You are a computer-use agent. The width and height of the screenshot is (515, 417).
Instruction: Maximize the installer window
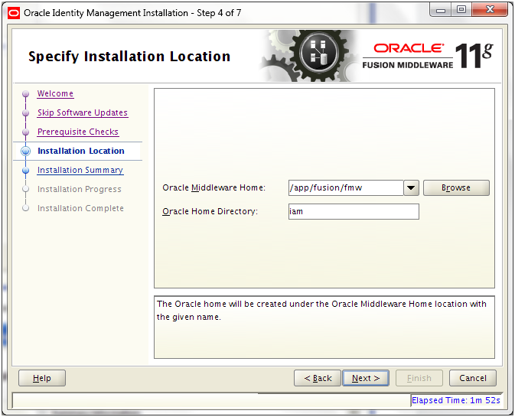[461, 10]
